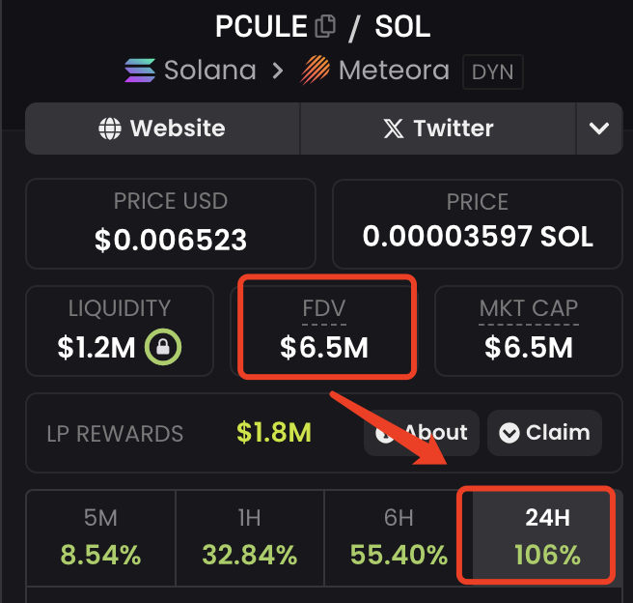This screenshot has width=633, height=603.
Task: Click the breadcrumb chevron after Solana
Action: click(278, 72)
